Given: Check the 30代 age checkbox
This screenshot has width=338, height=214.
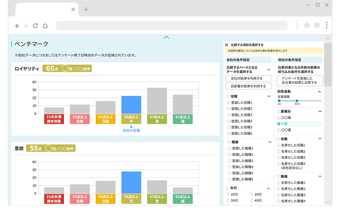Looking at the screenshot, I should click(x=228, y=201).
